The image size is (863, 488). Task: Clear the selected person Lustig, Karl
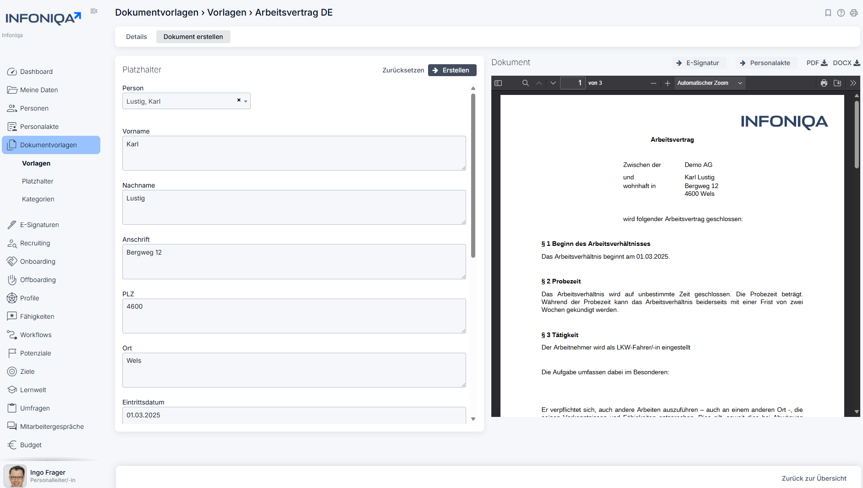(239, 100)
